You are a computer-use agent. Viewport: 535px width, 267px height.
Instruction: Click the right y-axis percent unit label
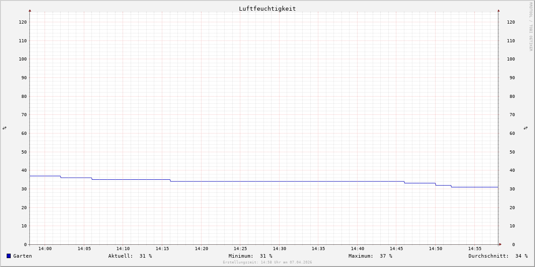[526, 128]
